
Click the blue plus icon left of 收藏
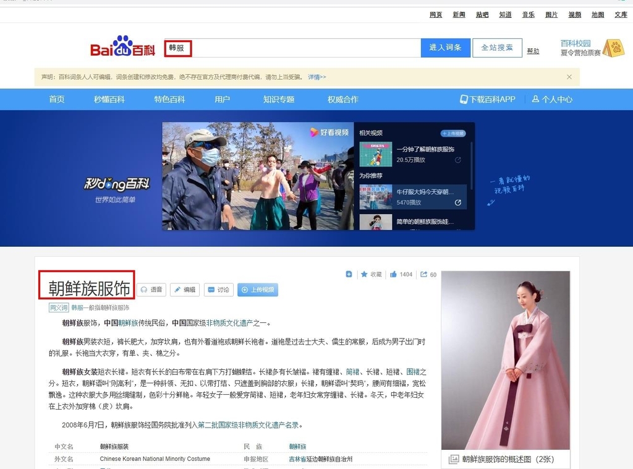click(x=349, y=274)
